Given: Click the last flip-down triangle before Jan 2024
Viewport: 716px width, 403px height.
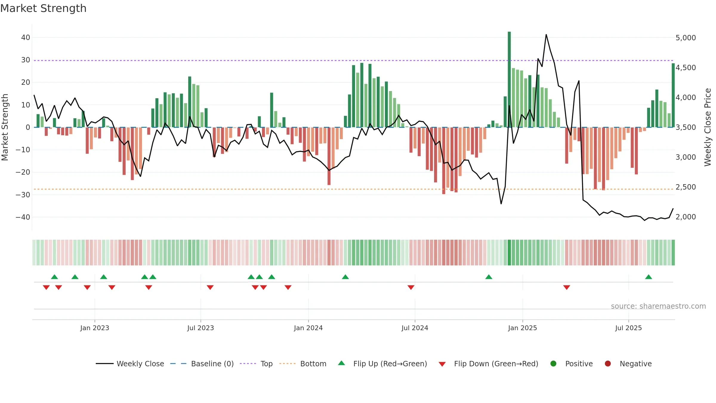Looking at the screenshot, I should pos(288,287).
